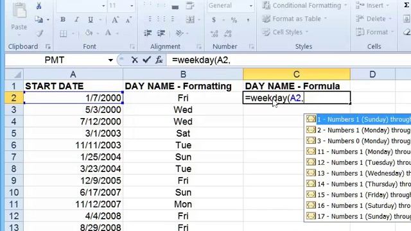The image size is (411, 231).
Task: Click the Cut scissors icon
Action: pyautogui.click(x=39, y=6)
